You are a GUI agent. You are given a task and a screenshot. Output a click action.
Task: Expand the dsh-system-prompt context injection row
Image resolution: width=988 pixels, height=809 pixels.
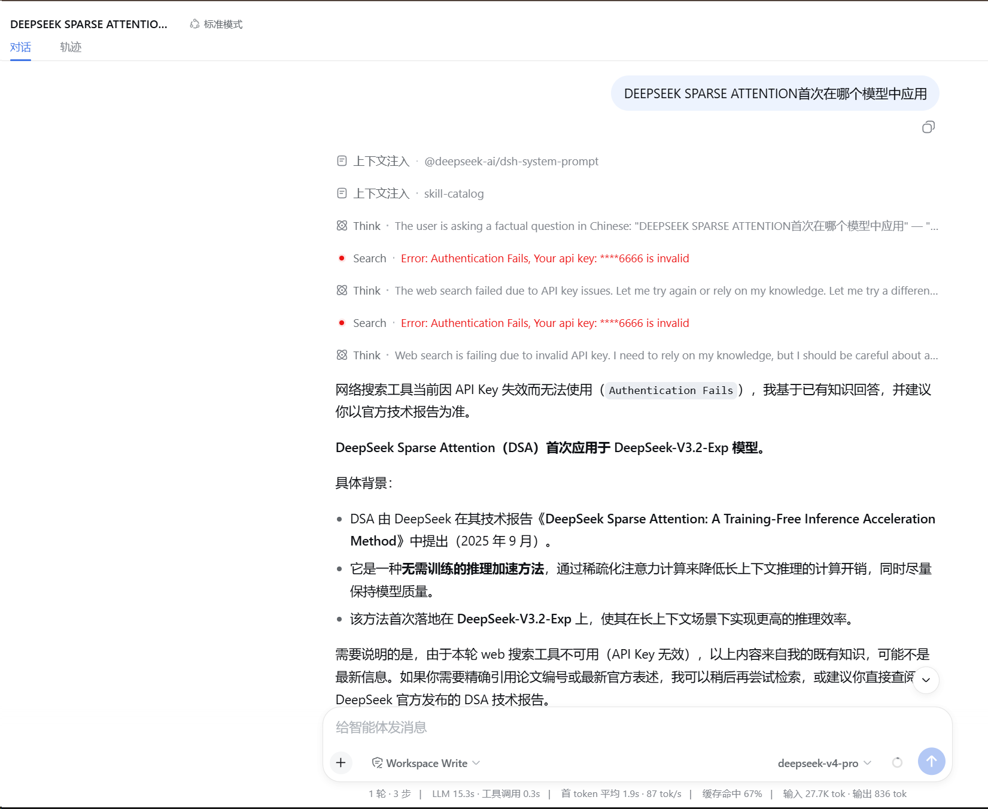pos(467,161)
